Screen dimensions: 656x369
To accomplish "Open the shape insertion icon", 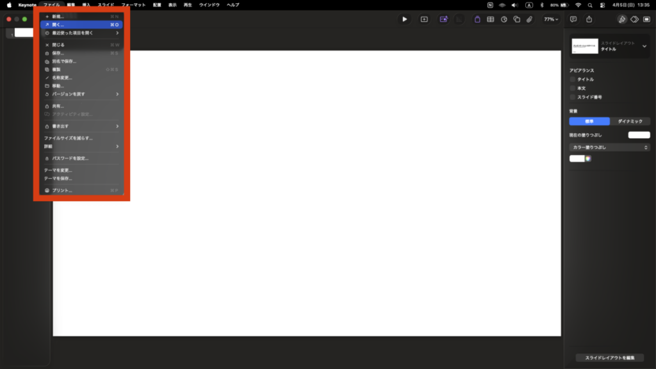I will pyautogui.click(x=516, y=19).
